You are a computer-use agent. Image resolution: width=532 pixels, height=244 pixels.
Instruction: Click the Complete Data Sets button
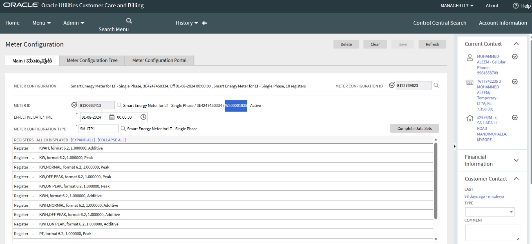click(x=414, y=129)
